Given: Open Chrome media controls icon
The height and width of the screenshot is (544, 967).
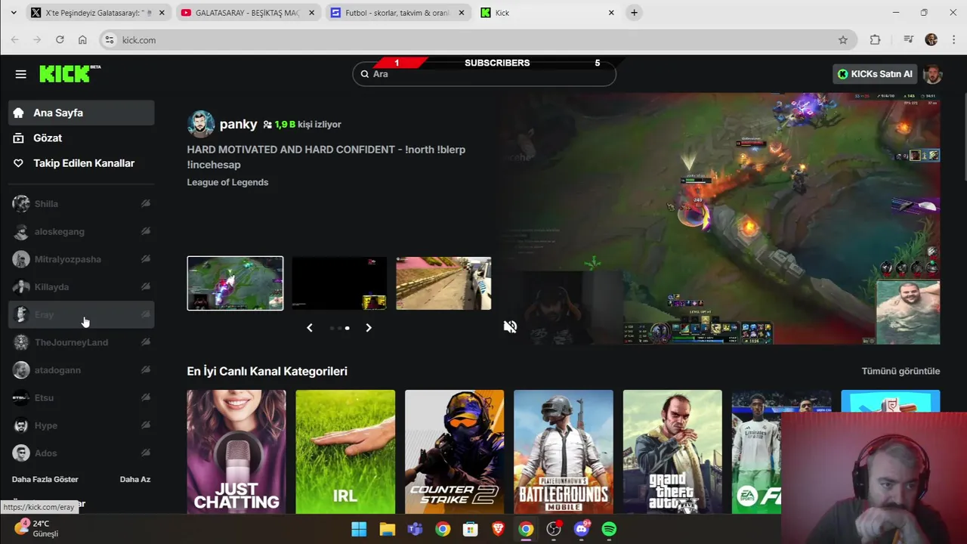Looking at the screenshot, I should 909,40.
